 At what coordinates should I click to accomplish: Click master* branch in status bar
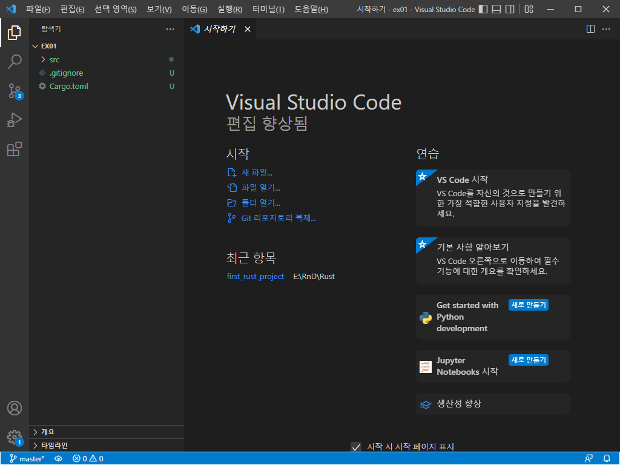click(x=27, y=459)
